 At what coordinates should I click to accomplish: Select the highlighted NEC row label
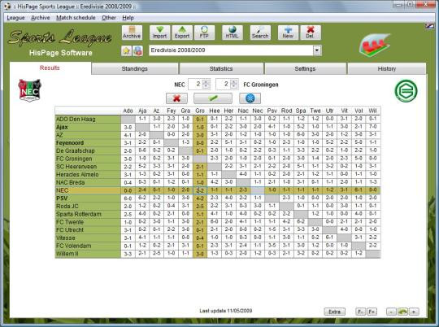click(88, 190)
